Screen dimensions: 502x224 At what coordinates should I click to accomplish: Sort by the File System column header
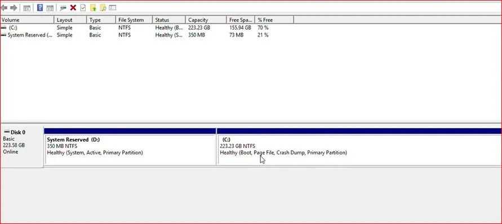click(134, 20)
